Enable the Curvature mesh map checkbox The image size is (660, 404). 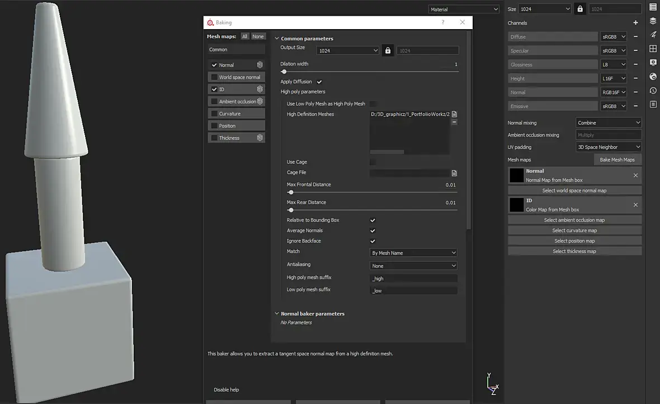(x=214, y=114)
